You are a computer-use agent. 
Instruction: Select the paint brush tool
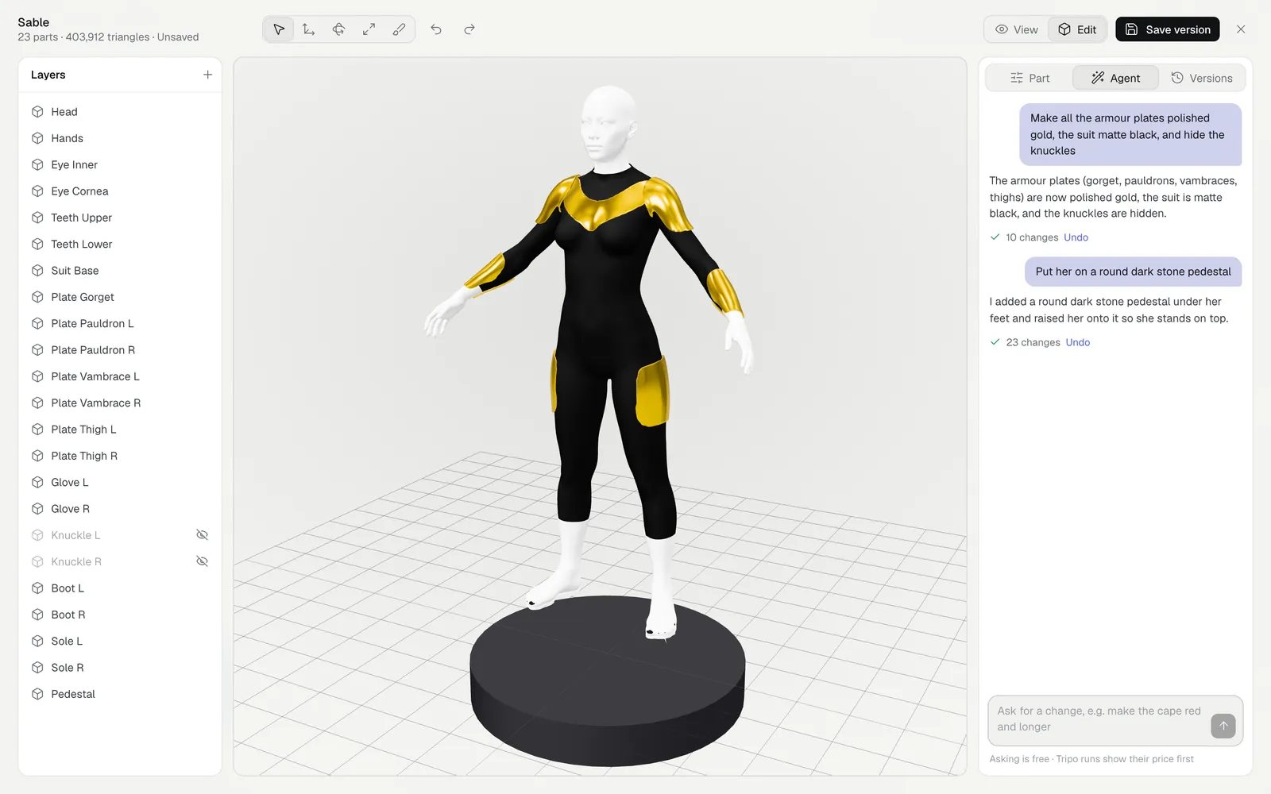(x=400, y=29)
